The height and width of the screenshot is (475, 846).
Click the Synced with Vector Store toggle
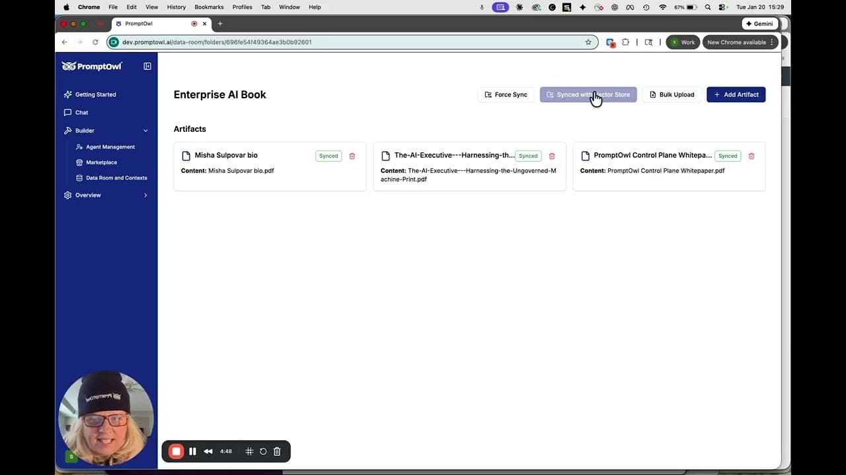588,94
